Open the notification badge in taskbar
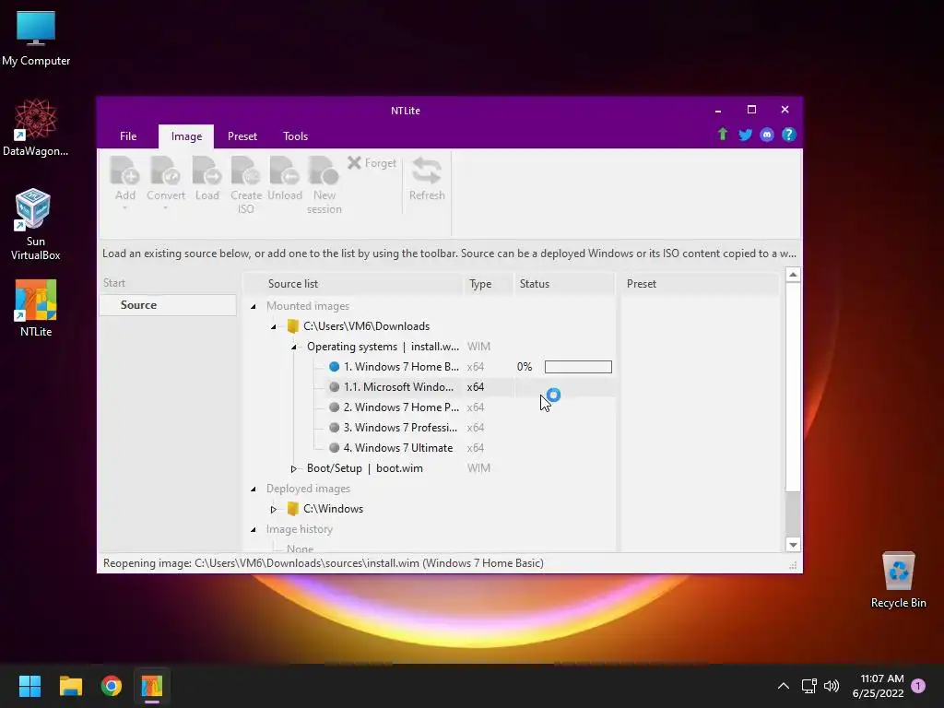 [918, 686]
